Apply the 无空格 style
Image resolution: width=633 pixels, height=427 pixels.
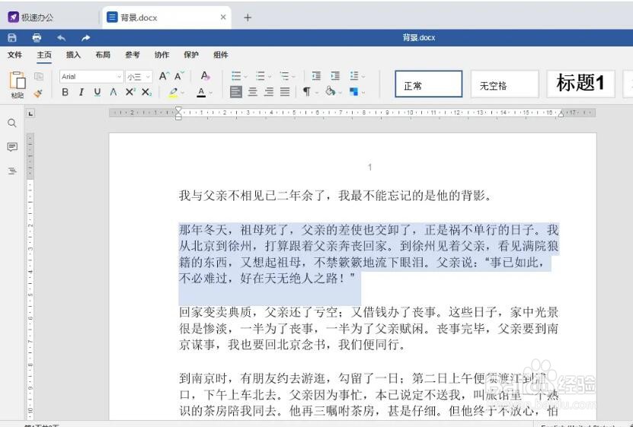[x=504, y=84]
